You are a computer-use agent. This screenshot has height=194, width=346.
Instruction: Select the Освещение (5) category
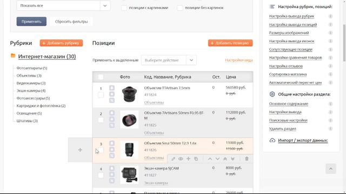(29, 113)
